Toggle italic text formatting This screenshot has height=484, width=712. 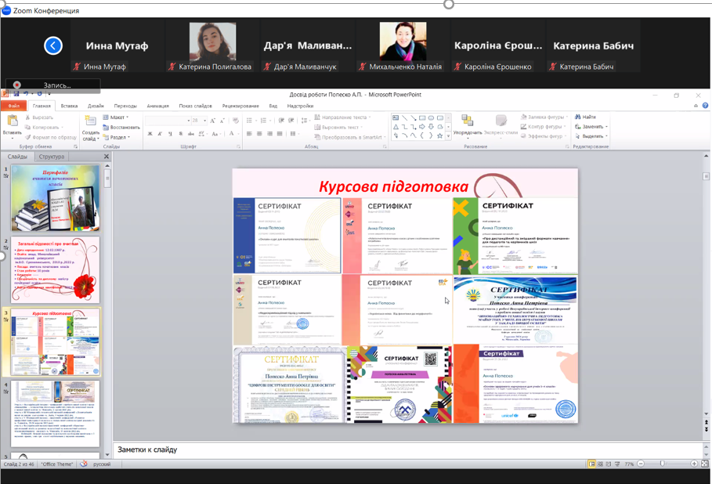[x=160, y=134]
